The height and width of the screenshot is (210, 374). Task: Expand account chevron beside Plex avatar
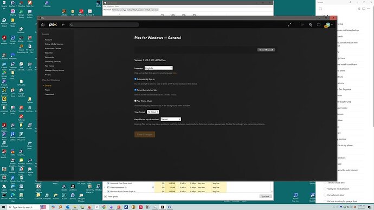click(x=332, y=25)
